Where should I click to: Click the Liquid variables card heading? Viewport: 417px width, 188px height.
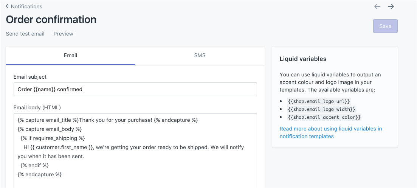[303, 59]
